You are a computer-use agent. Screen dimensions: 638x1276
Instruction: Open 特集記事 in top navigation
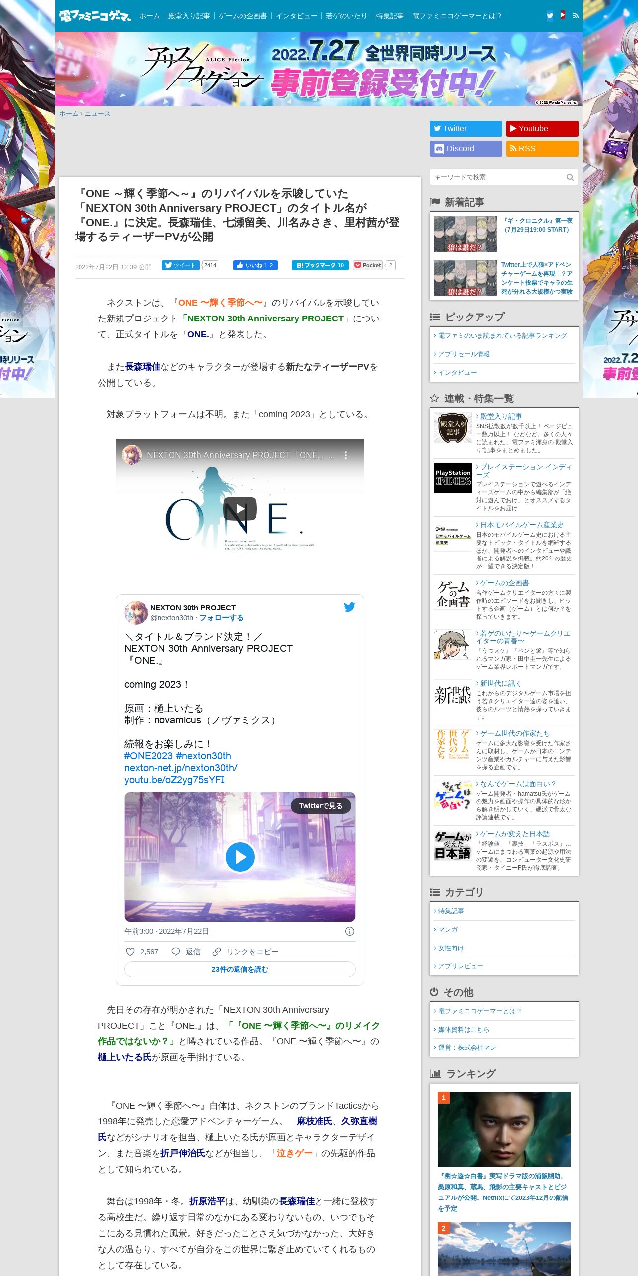pos(390,16)
